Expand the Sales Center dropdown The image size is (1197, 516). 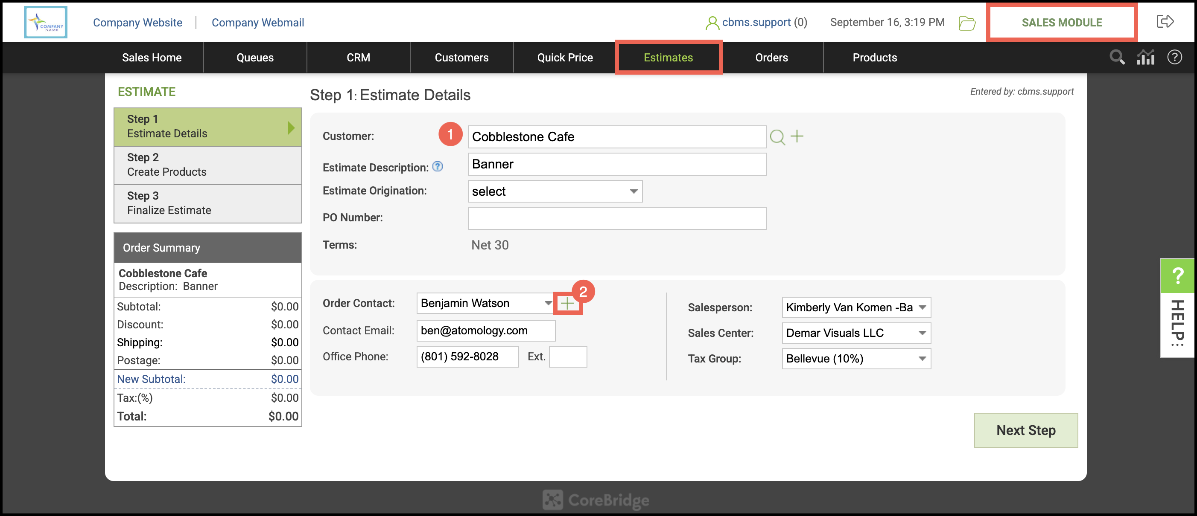(856, 333)
